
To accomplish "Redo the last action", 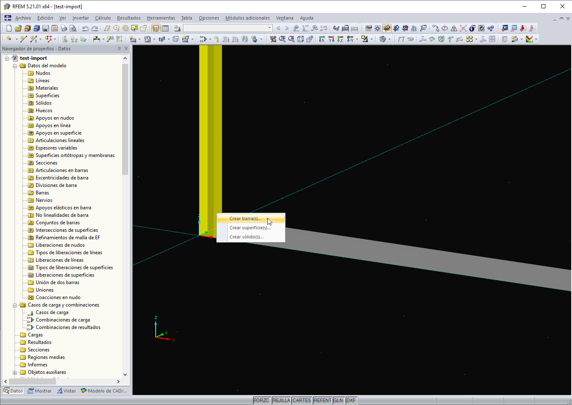I will pyautogui.click(x=95, y=28).
